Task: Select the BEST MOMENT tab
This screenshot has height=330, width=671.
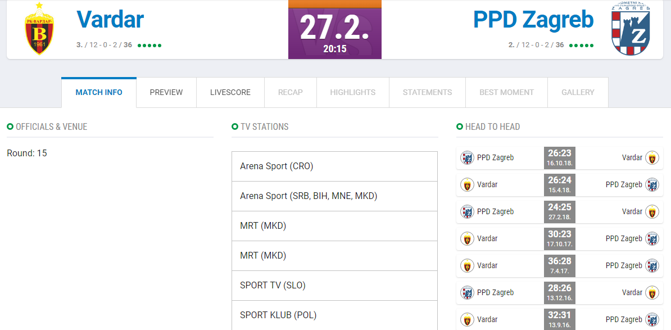Action: coord(506,92)
